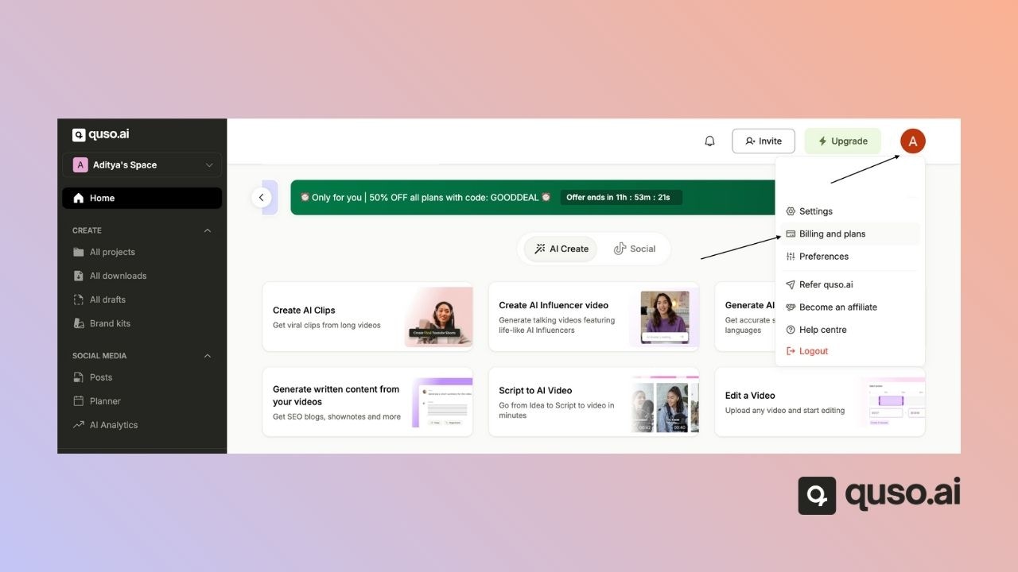This screenshot has height=572, width=1018.
Task: Open Create AI Influencer video card
Action: (594, 316)
